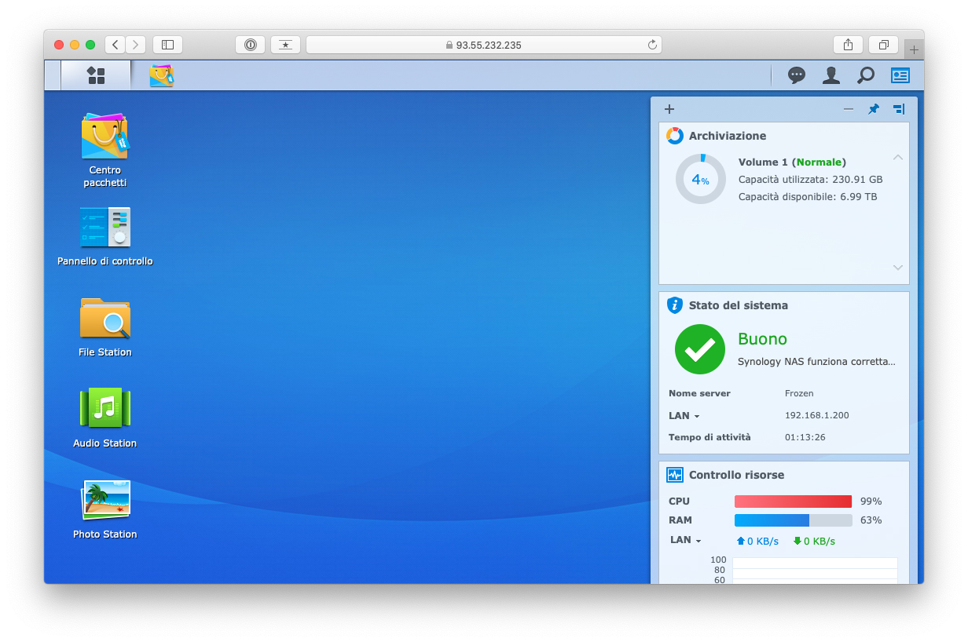968x642 pixels.
Task: Click the 4% storage usage donut chart
Action: [x=700, y=179]
